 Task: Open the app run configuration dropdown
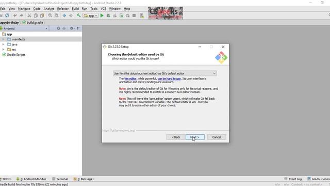coord(91,16)
